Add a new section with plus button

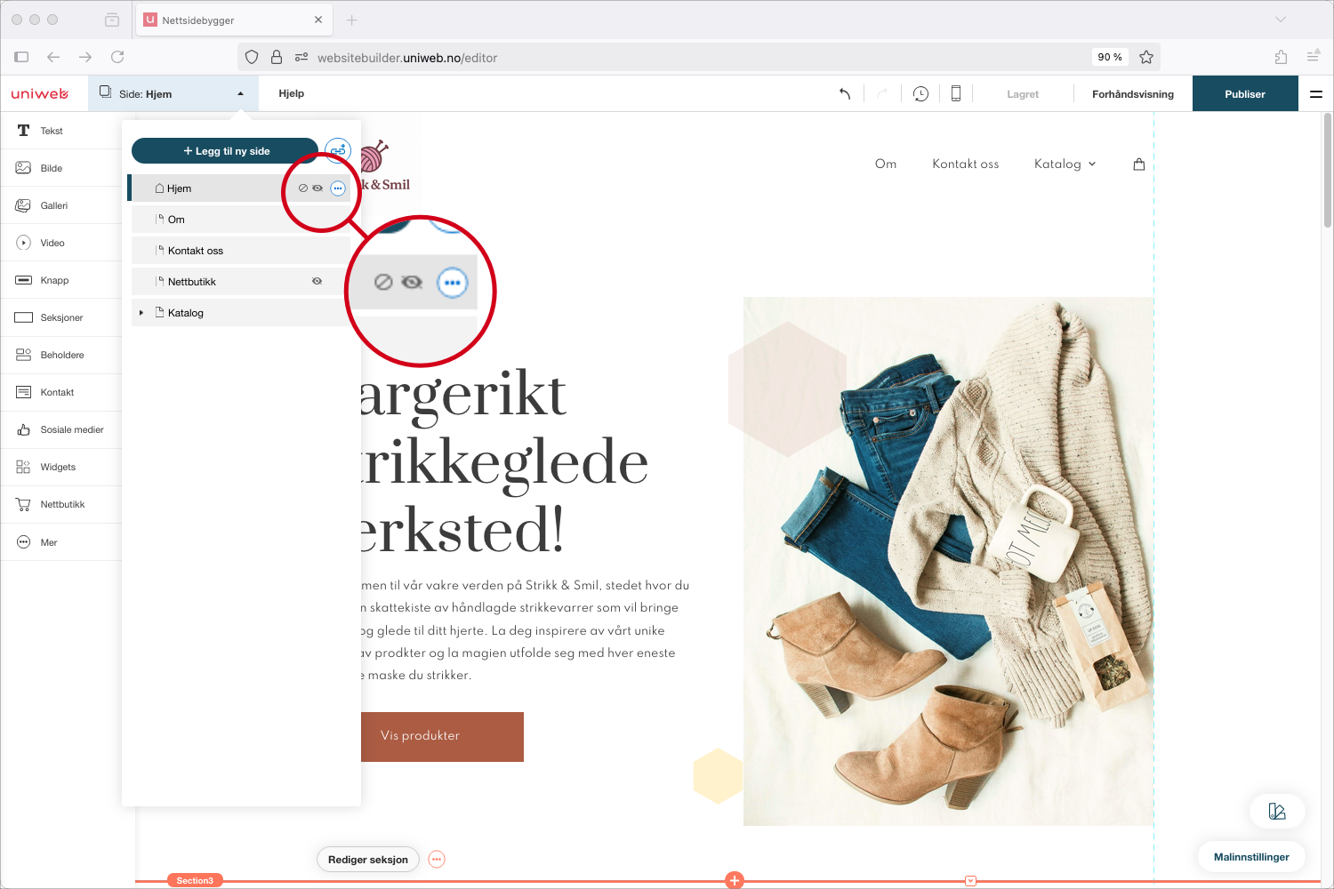[x=734, y=880]
